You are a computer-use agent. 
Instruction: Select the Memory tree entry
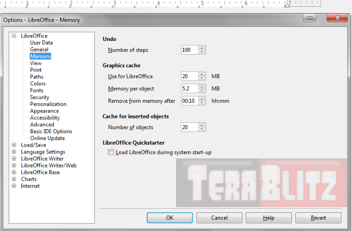[x=41, y=57]
